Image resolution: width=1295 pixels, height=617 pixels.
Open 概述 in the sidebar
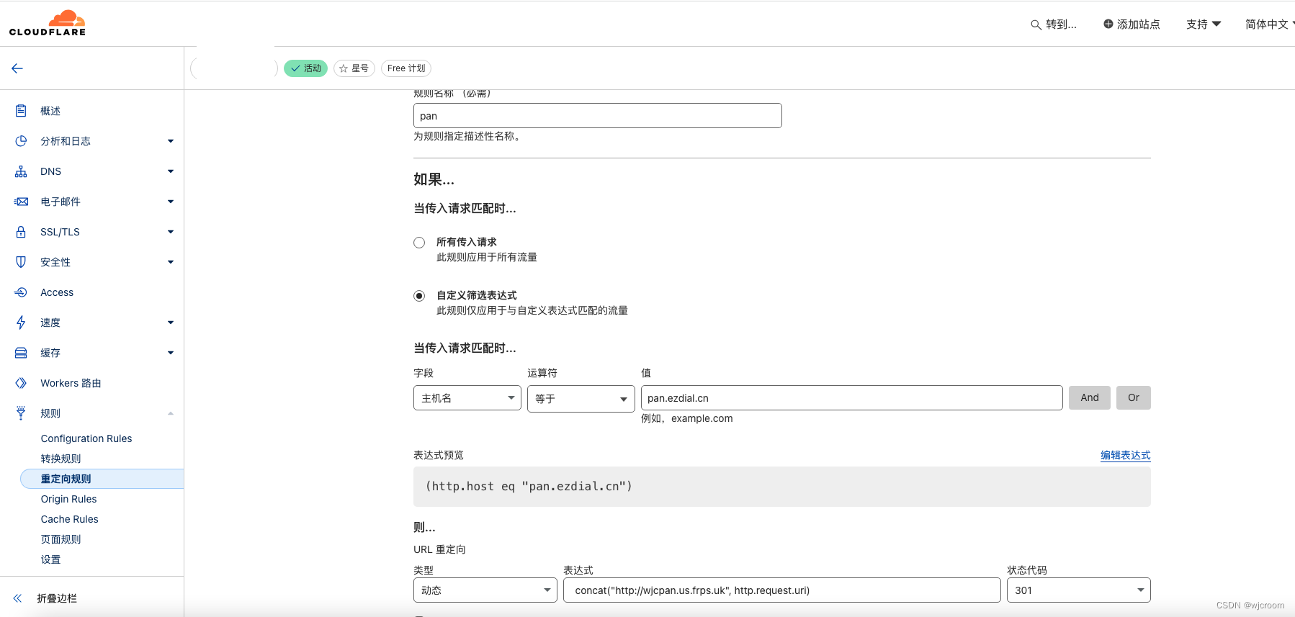[50, 111]
